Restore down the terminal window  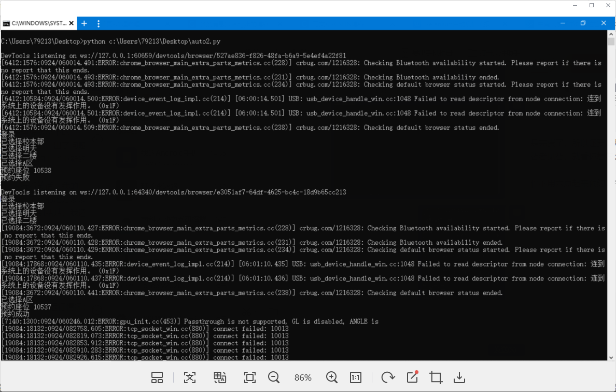(x=583, y=23)
